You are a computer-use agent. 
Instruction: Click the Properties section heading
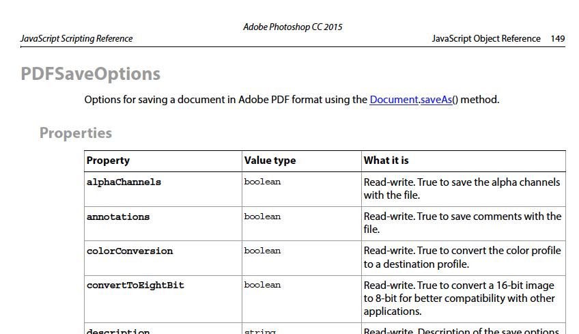click(76, 133)
